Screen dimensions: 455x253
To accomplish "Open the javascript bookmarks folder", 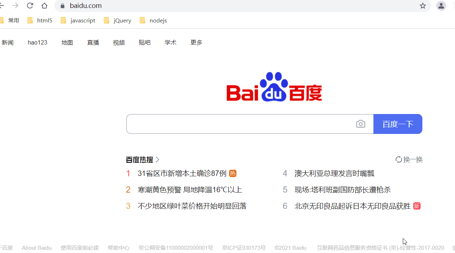I will point(78,21).
